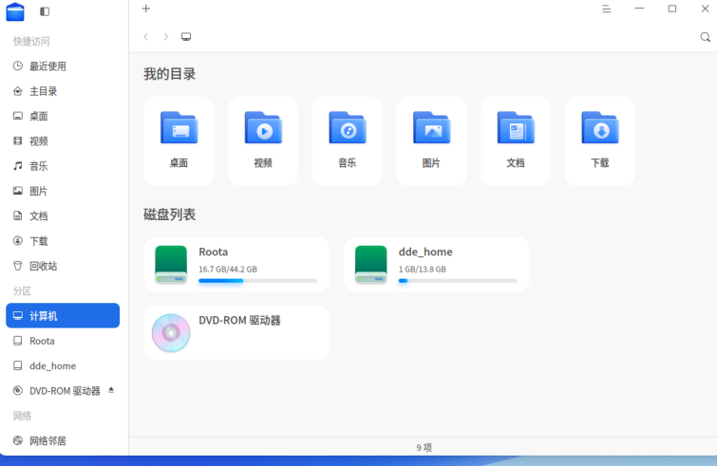Open the 下载 folder icon
Viewport: 718px width, 467px height.
(x=600, y=128)
